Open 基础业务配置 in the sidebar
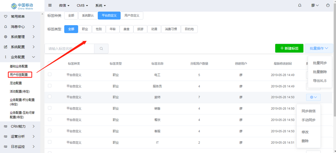 [19, 66]
